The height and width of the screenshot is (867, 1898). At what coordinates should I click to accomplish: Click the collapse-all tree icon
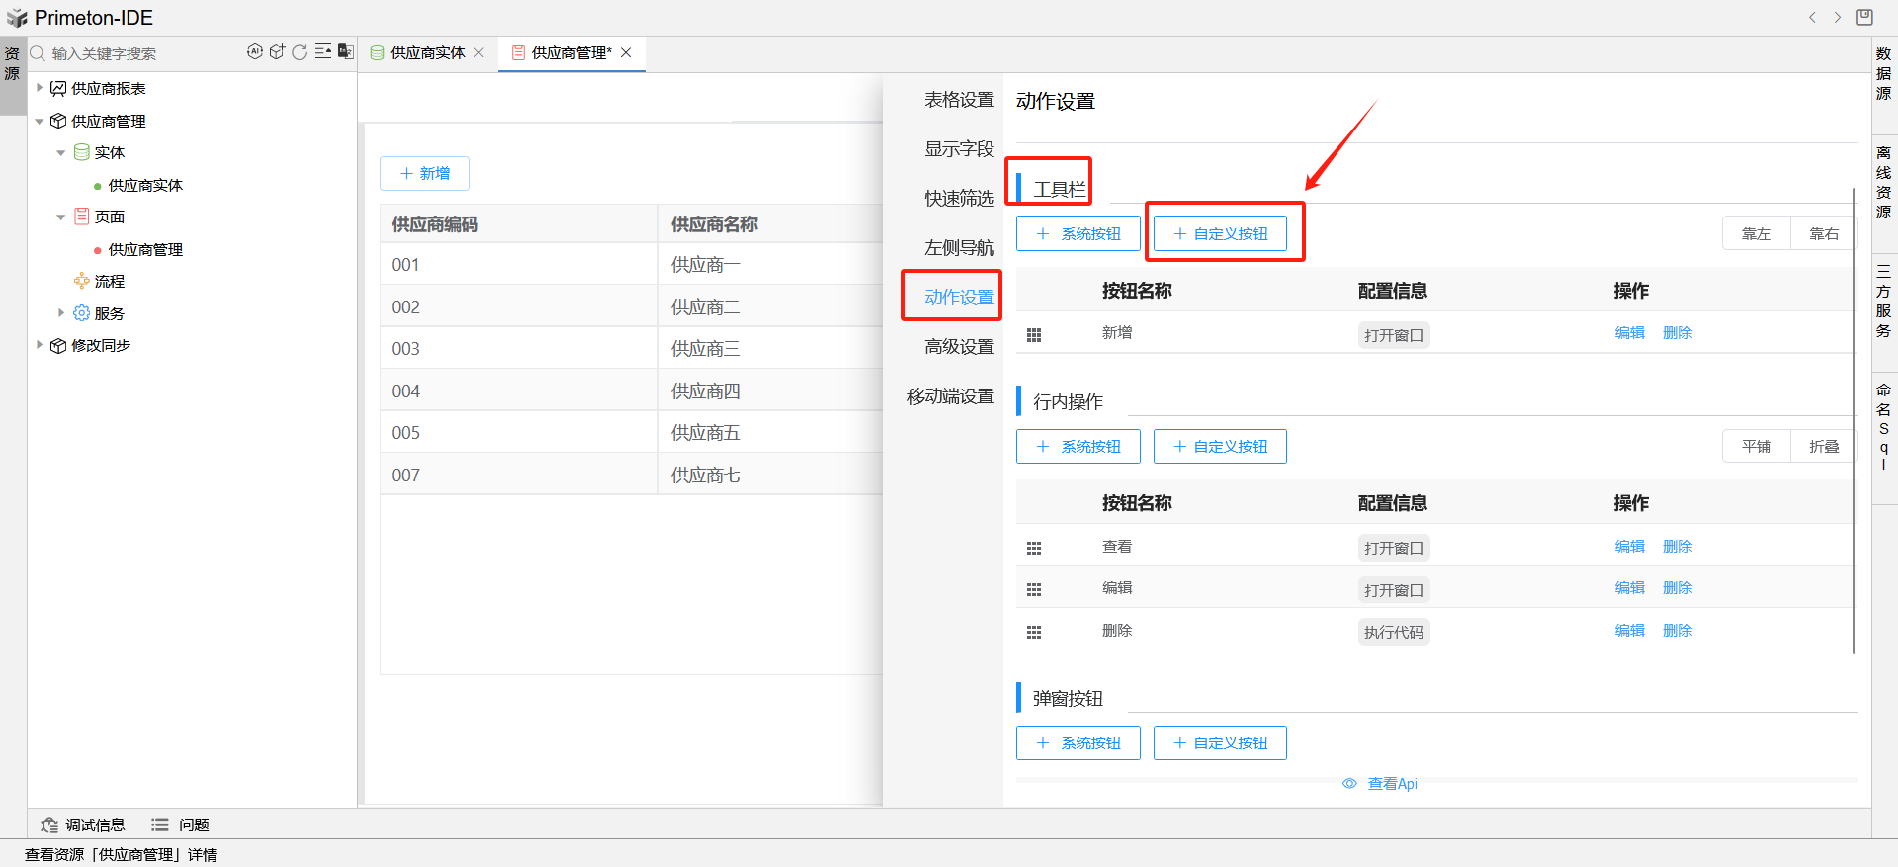[322, 52]
